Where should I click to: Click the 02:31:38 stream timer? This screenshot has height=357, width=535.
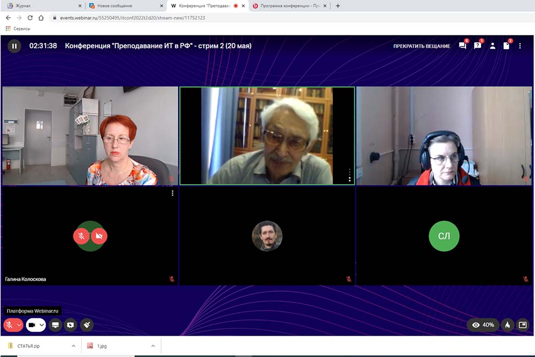[x=43, y=45]
